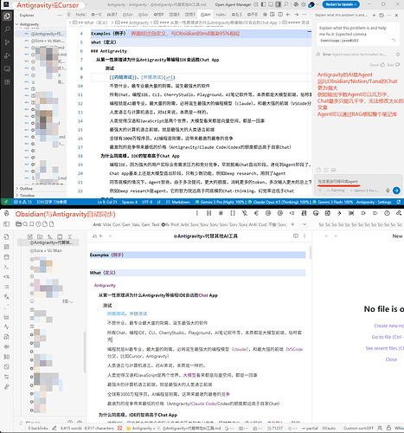This screenshot has height=433, width=404.
Task: Send the agent prompt with blue arrow
Action: pyautogui.click(x=396, y=191)
